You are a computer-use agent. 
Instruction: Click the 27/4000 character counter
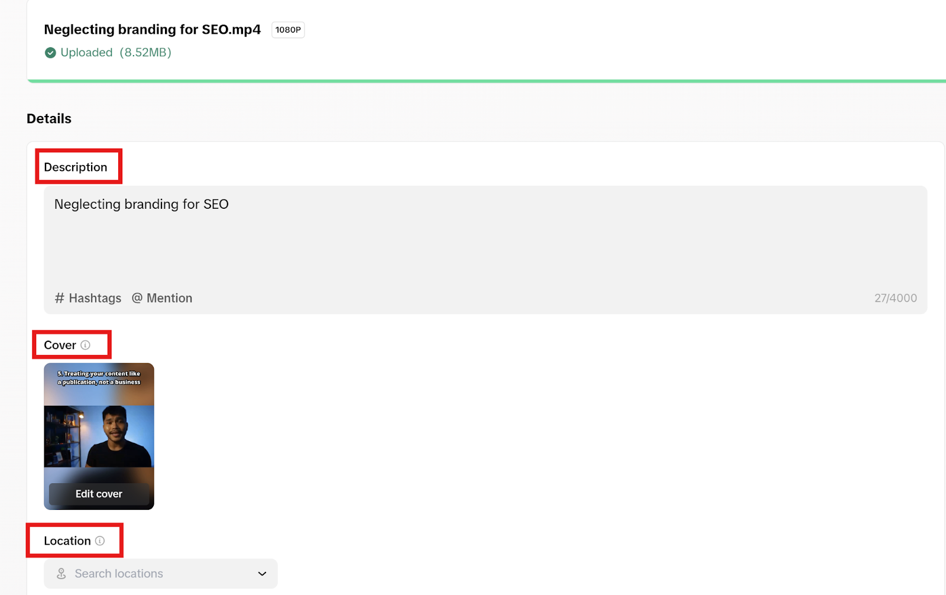(x=896, y=298)
